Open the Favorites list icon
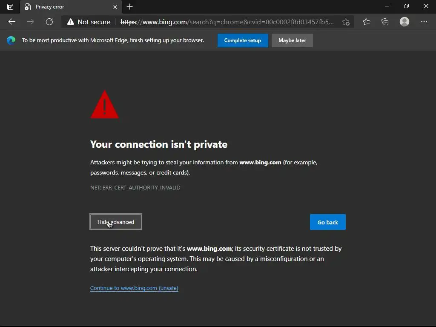 coord(366,22)
